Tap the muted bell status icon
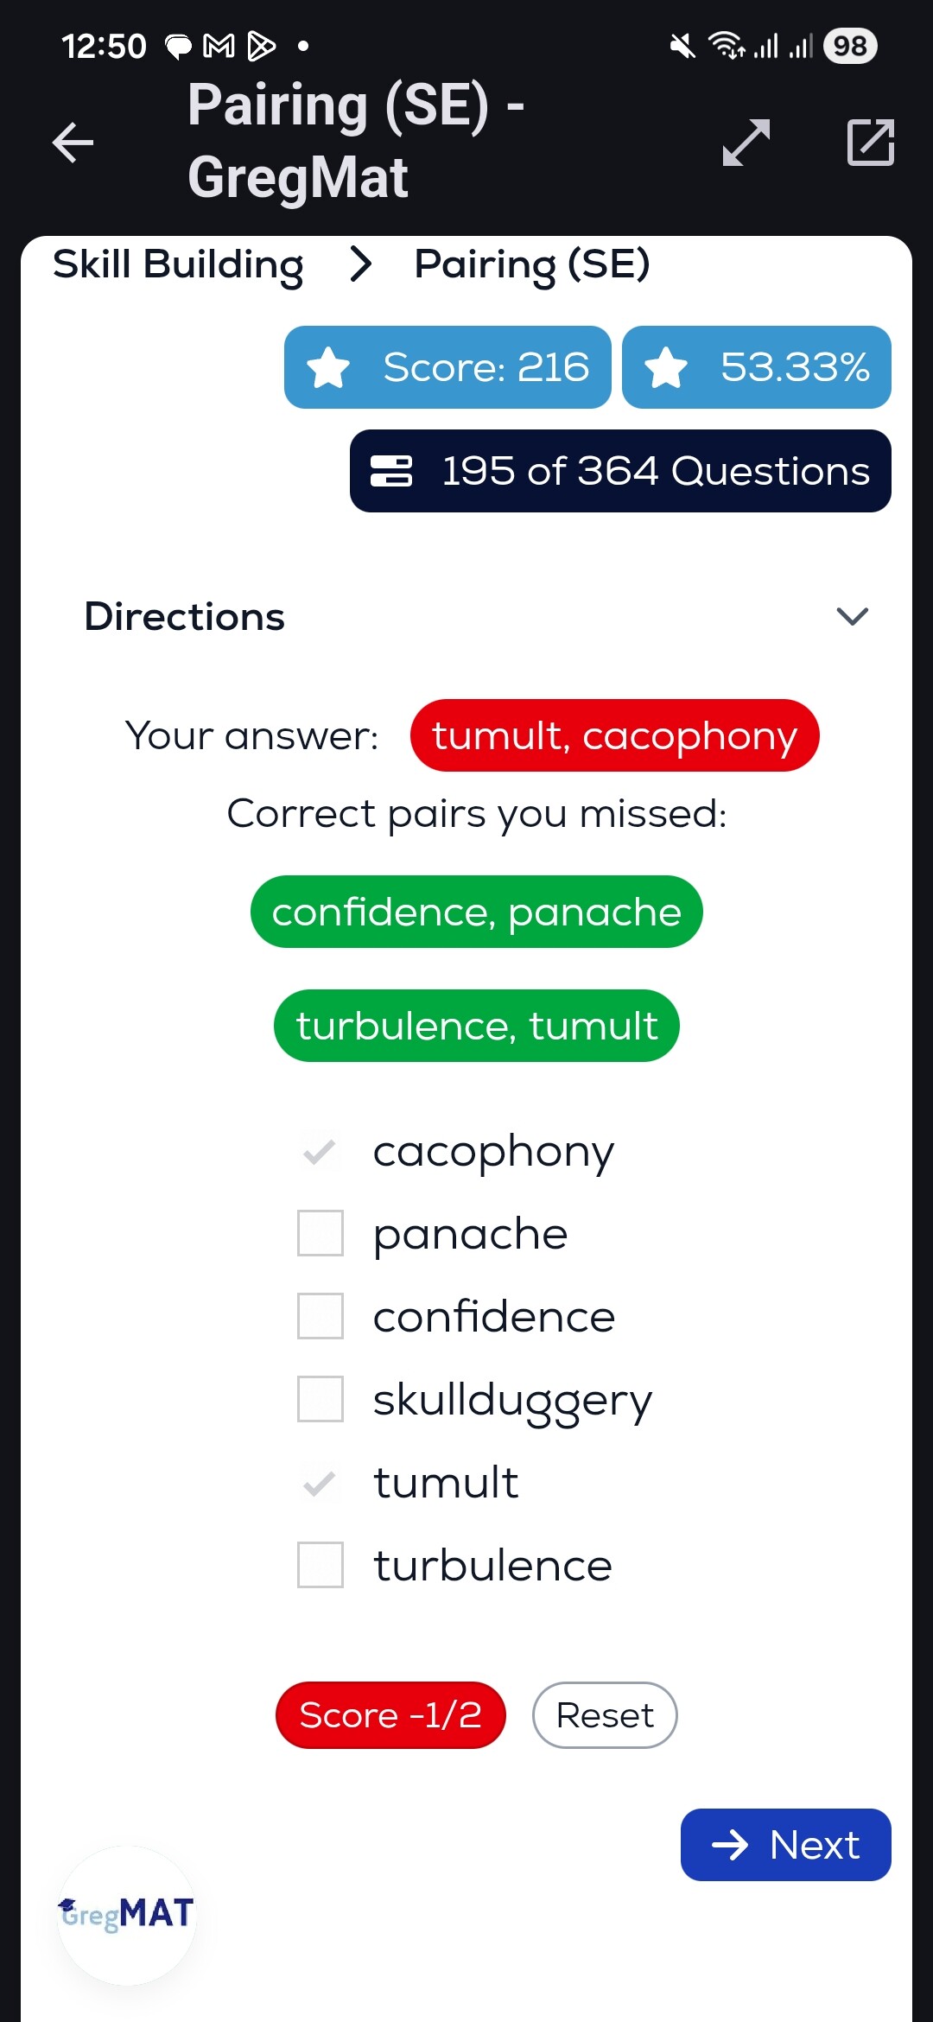The image size is (933, 2022). (682, 46)
